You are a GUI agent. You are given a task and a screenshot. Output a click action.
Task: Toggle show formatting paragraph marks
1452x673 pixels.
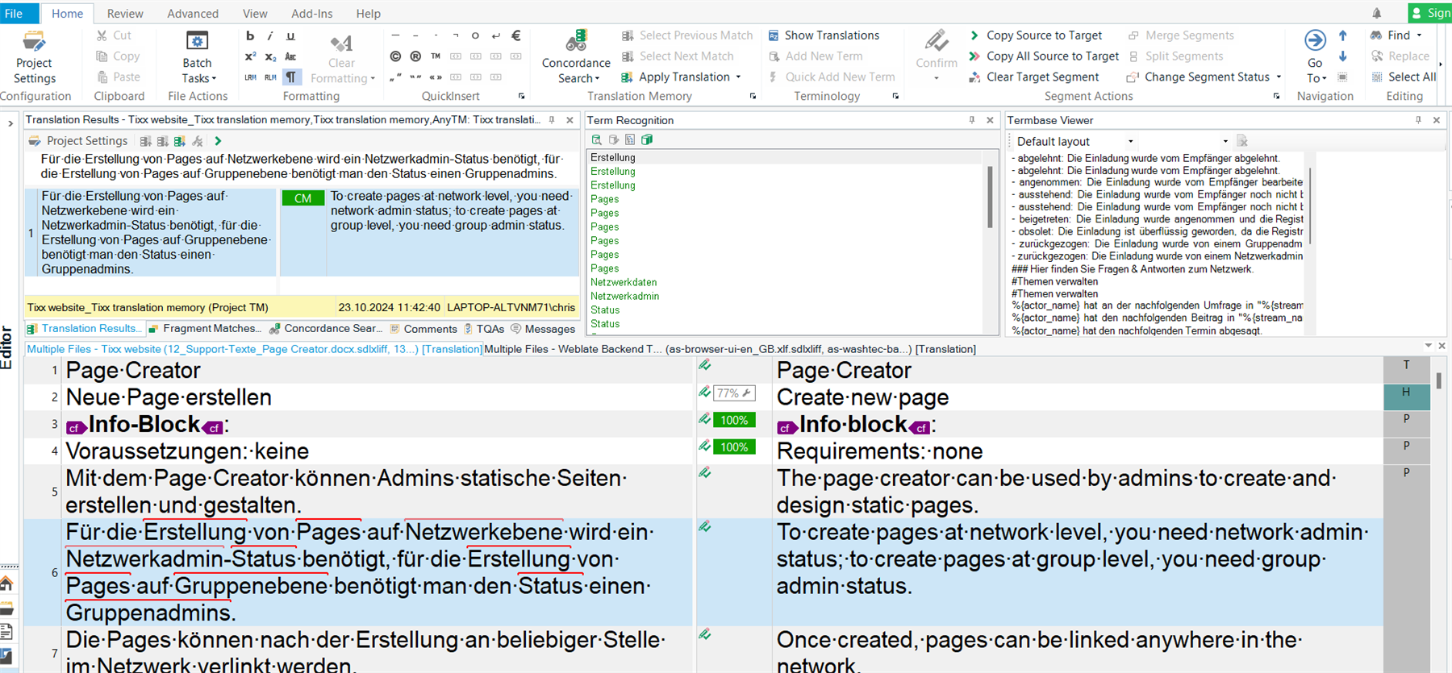pyautogui.click(x=291, y=77)
